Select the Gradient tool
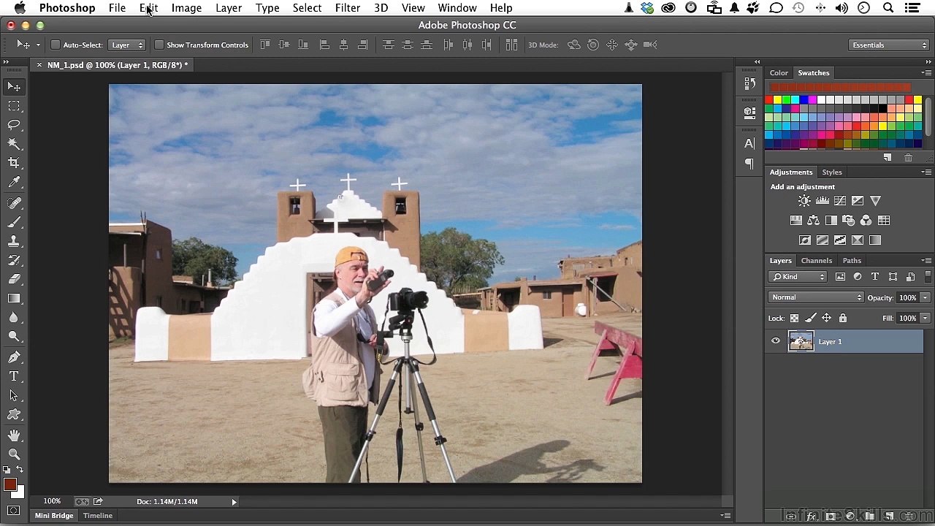 coord(14,298)
